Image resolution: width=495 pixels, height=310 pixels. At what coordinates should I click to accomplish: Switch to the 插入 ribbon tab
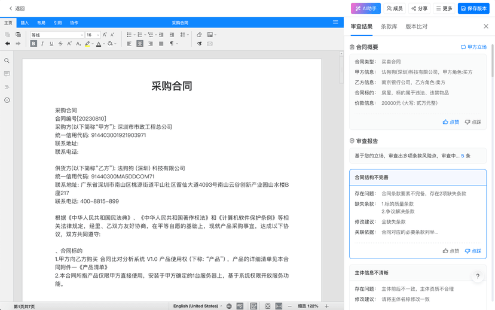point(25,23)
